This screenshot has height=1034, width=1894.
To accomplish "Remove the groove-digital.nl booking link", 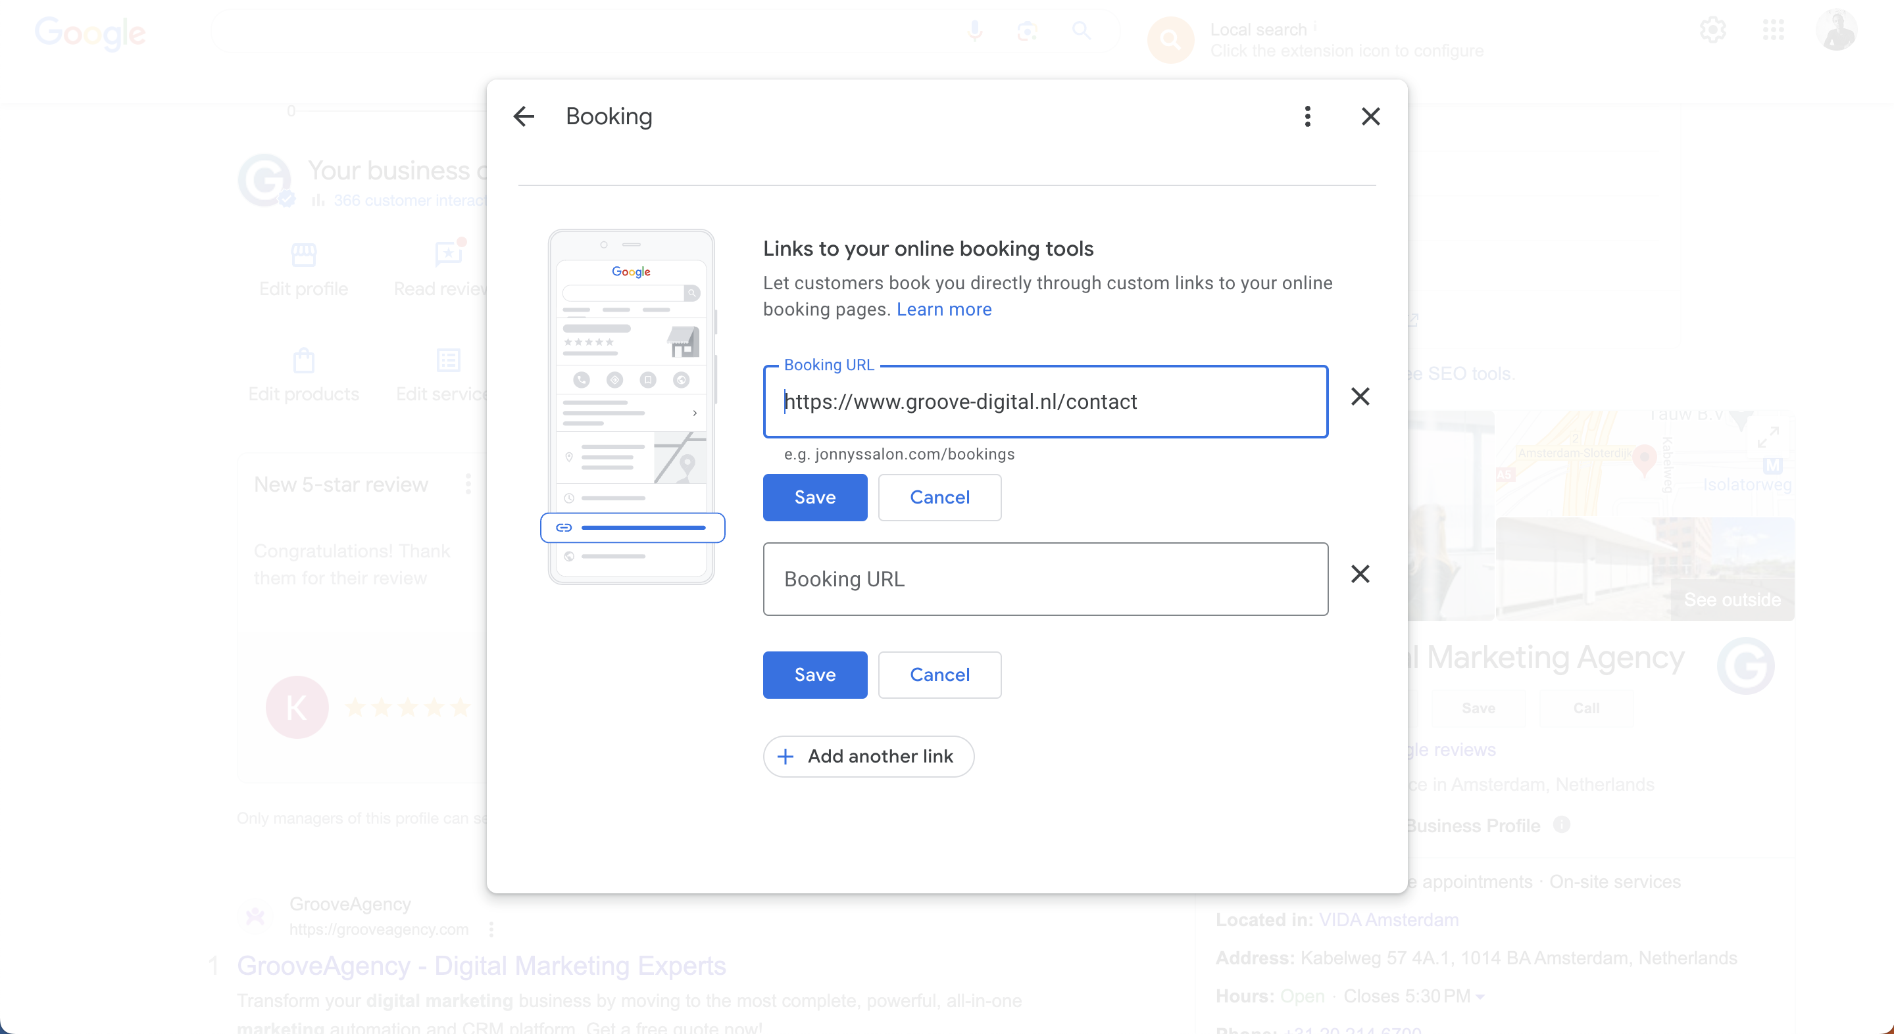I will 1360,397.
